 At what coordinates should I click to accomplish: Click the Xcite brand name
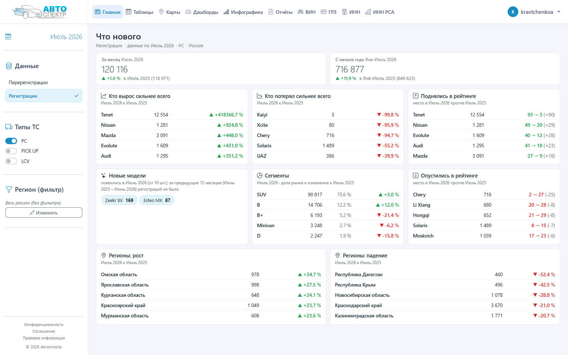(x=262, y=125)
